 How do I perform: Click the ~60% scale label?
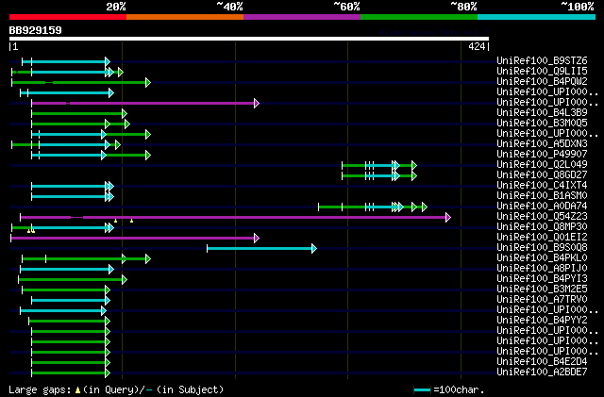pos(346,7)
